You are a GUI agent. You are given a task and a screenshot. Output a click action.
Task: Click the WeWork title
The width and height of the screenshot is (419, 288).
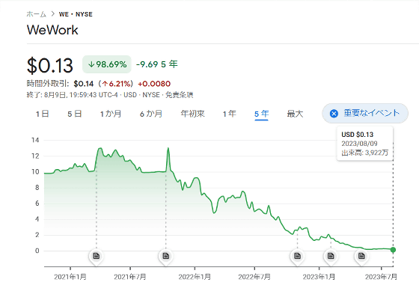coord(52,30)
